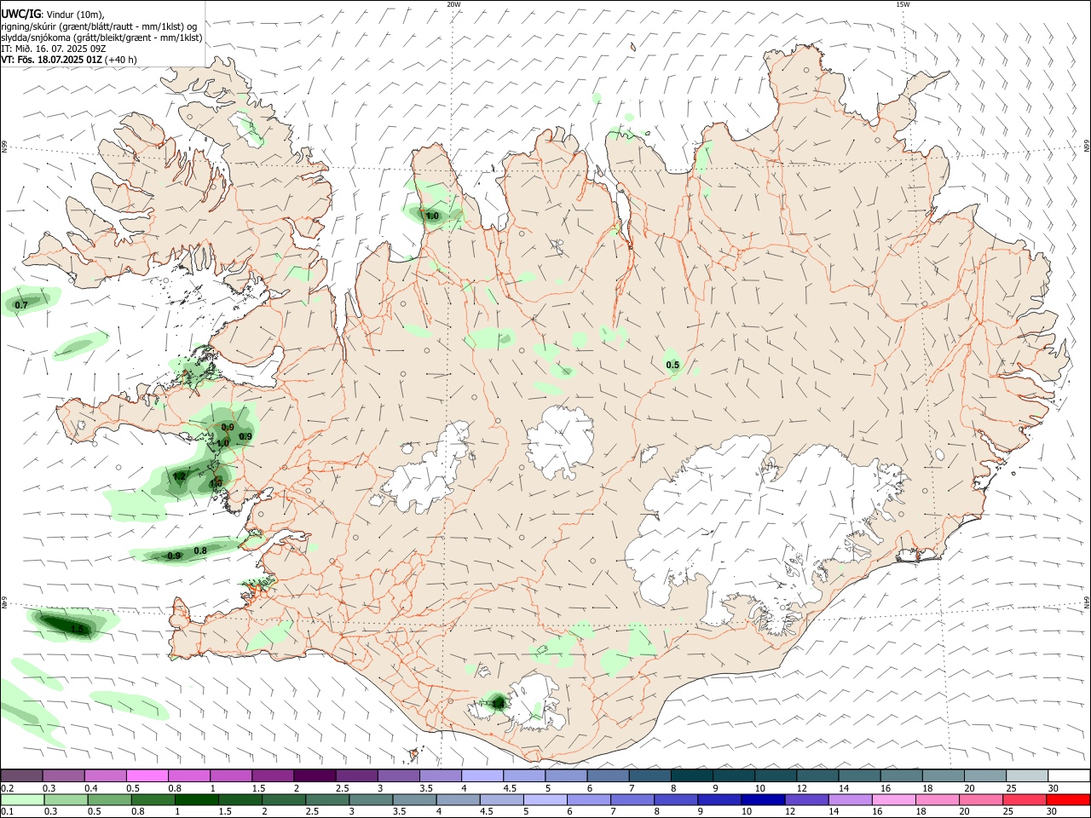1091x818 pixels.
Task: Select the darkest green rain swatch between 1 and 1.5
Action: 198,799
